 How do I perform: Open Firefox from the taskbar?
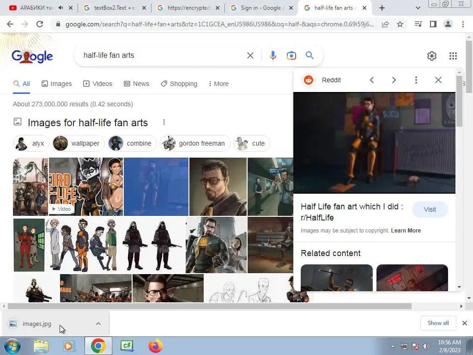coord(155,346)
